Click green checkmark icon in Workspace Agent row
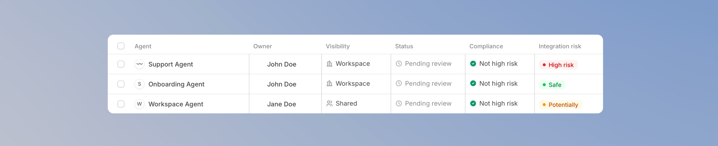This screenshot has height=146, width=718. [473, 103]
